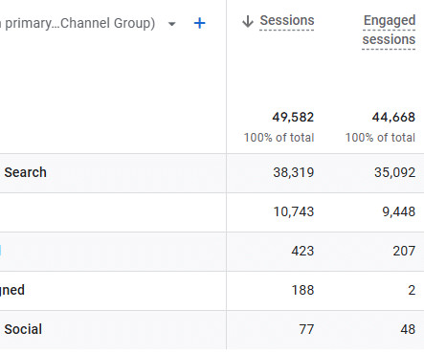Add a secondary dimension with the plus icon

200,23
